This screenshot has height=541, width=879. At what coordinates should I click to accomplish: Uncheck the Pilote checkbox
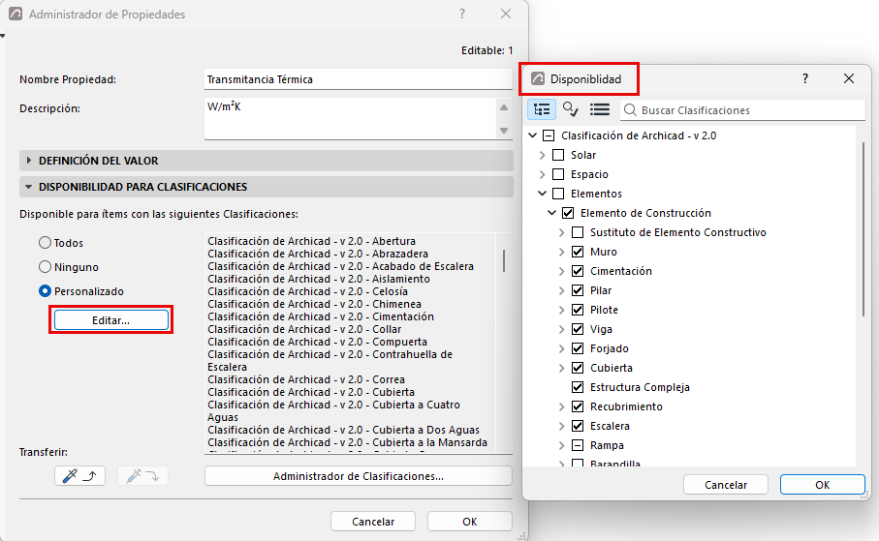click(x=578, y=310)
